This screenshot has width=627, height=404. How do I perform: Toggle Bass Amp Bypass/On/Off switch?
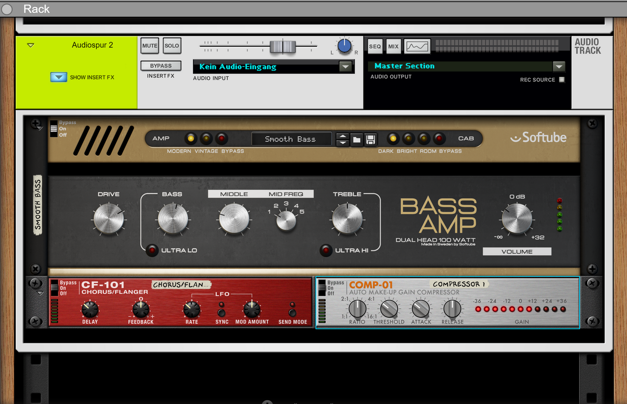click(54, 129)
